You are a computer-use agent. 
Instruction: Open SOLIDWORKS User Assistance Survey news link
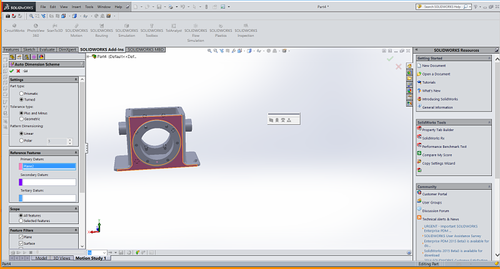tap(452, 236)
